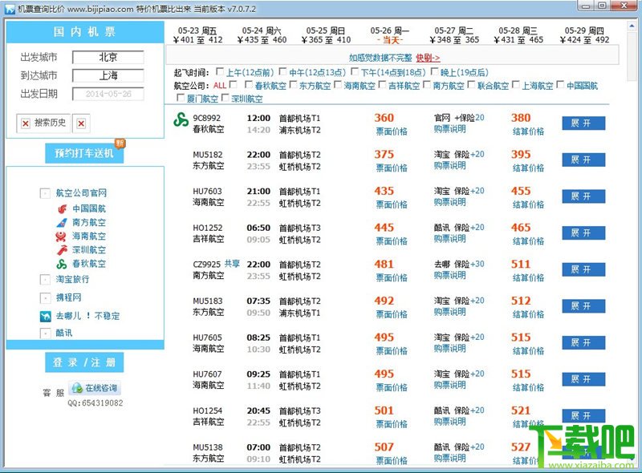
Task: Check the 东方航空 airline filter
Action: pyautogui.click(x=294, y=86)
